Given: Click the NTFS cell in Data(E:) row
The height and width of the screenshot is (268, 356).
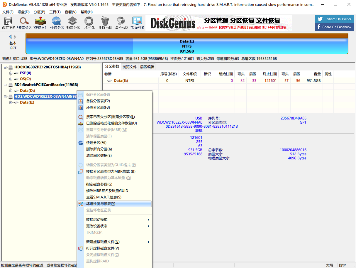Looking at the screenshot, I should click(x=190, y=81).
